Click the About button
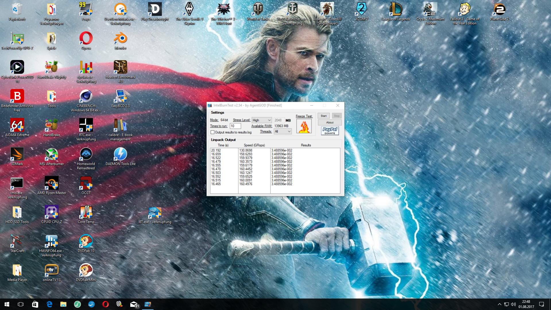This screenshot has width=551, height=310. (330, 122)
